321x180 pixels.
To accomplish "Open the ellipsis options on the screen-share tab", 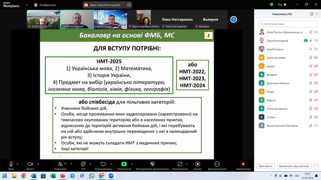I will click(129, 5).
